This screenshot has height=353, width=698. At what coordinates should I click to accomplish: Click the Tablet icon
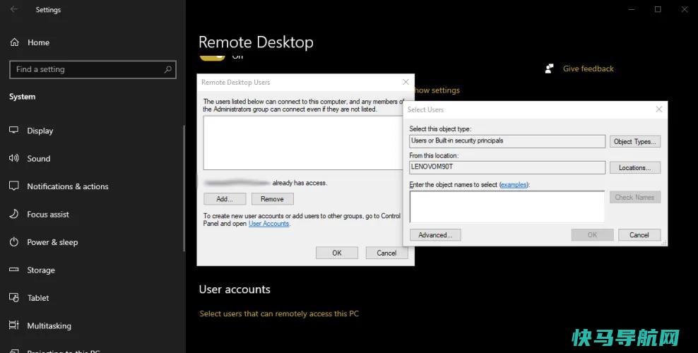coord(14,297)
